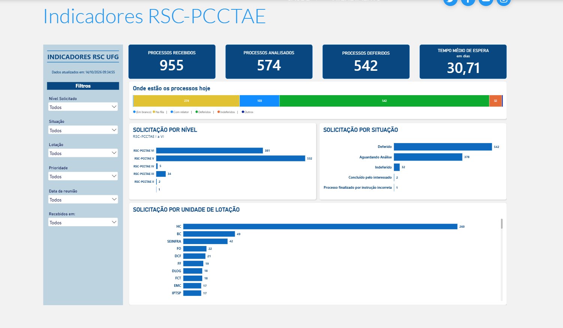Expand the Prioridade dropdown
This screenshot has width=563, height=328.
[x=83, y=176]
